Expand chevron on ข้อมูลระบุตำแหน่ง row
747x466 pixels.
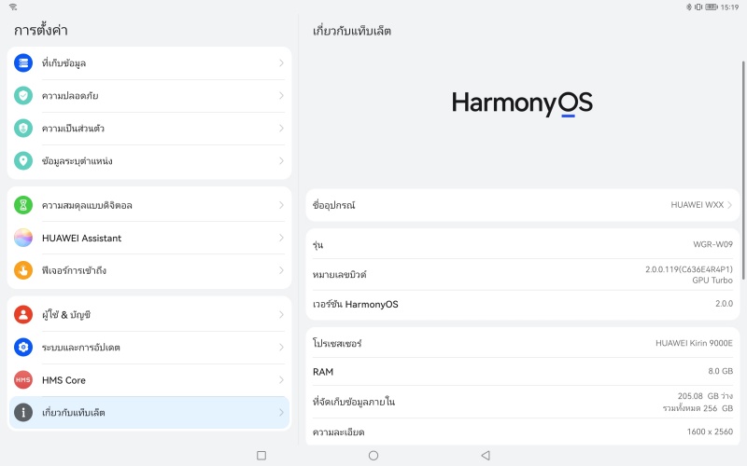pos(281,160)
